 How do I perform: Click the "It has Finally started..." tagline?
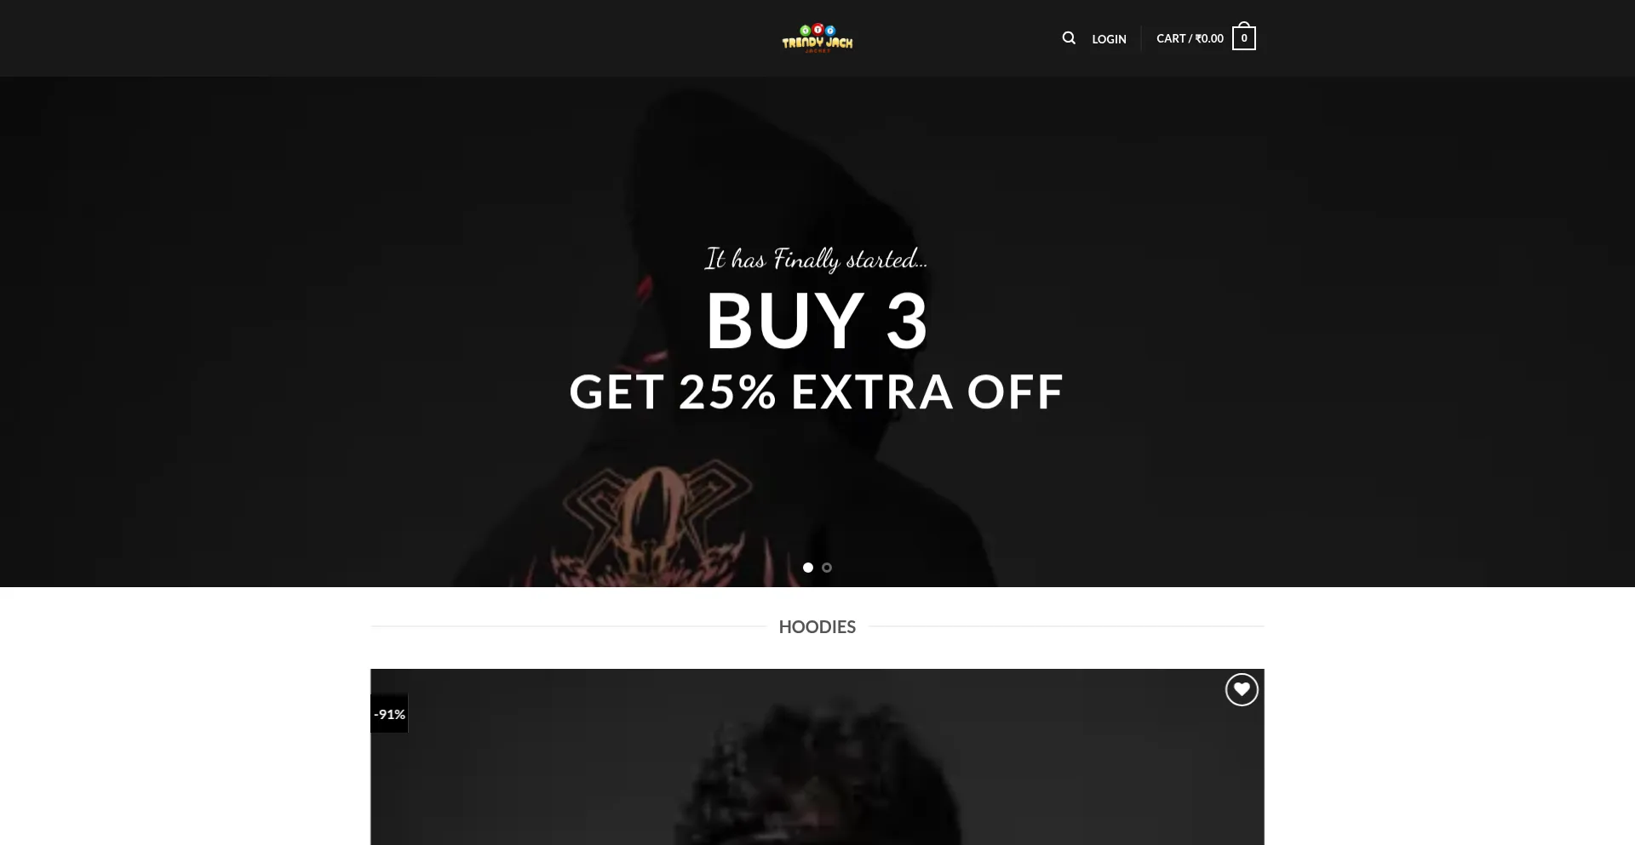click(816, 259)
